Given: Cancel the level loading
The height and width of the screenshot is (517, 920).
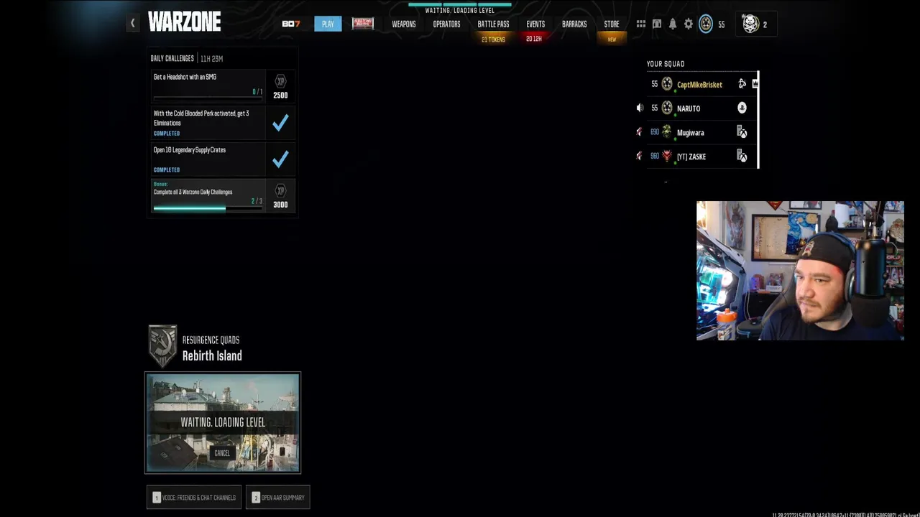Looking at the screenshot, I should 222,453.
